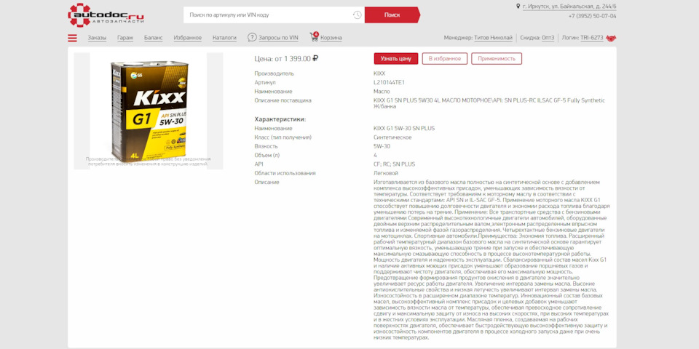Viewport: 699px width, 349px height.
Task: Click article number L210144TE1
Action: (x=389, y=82)
